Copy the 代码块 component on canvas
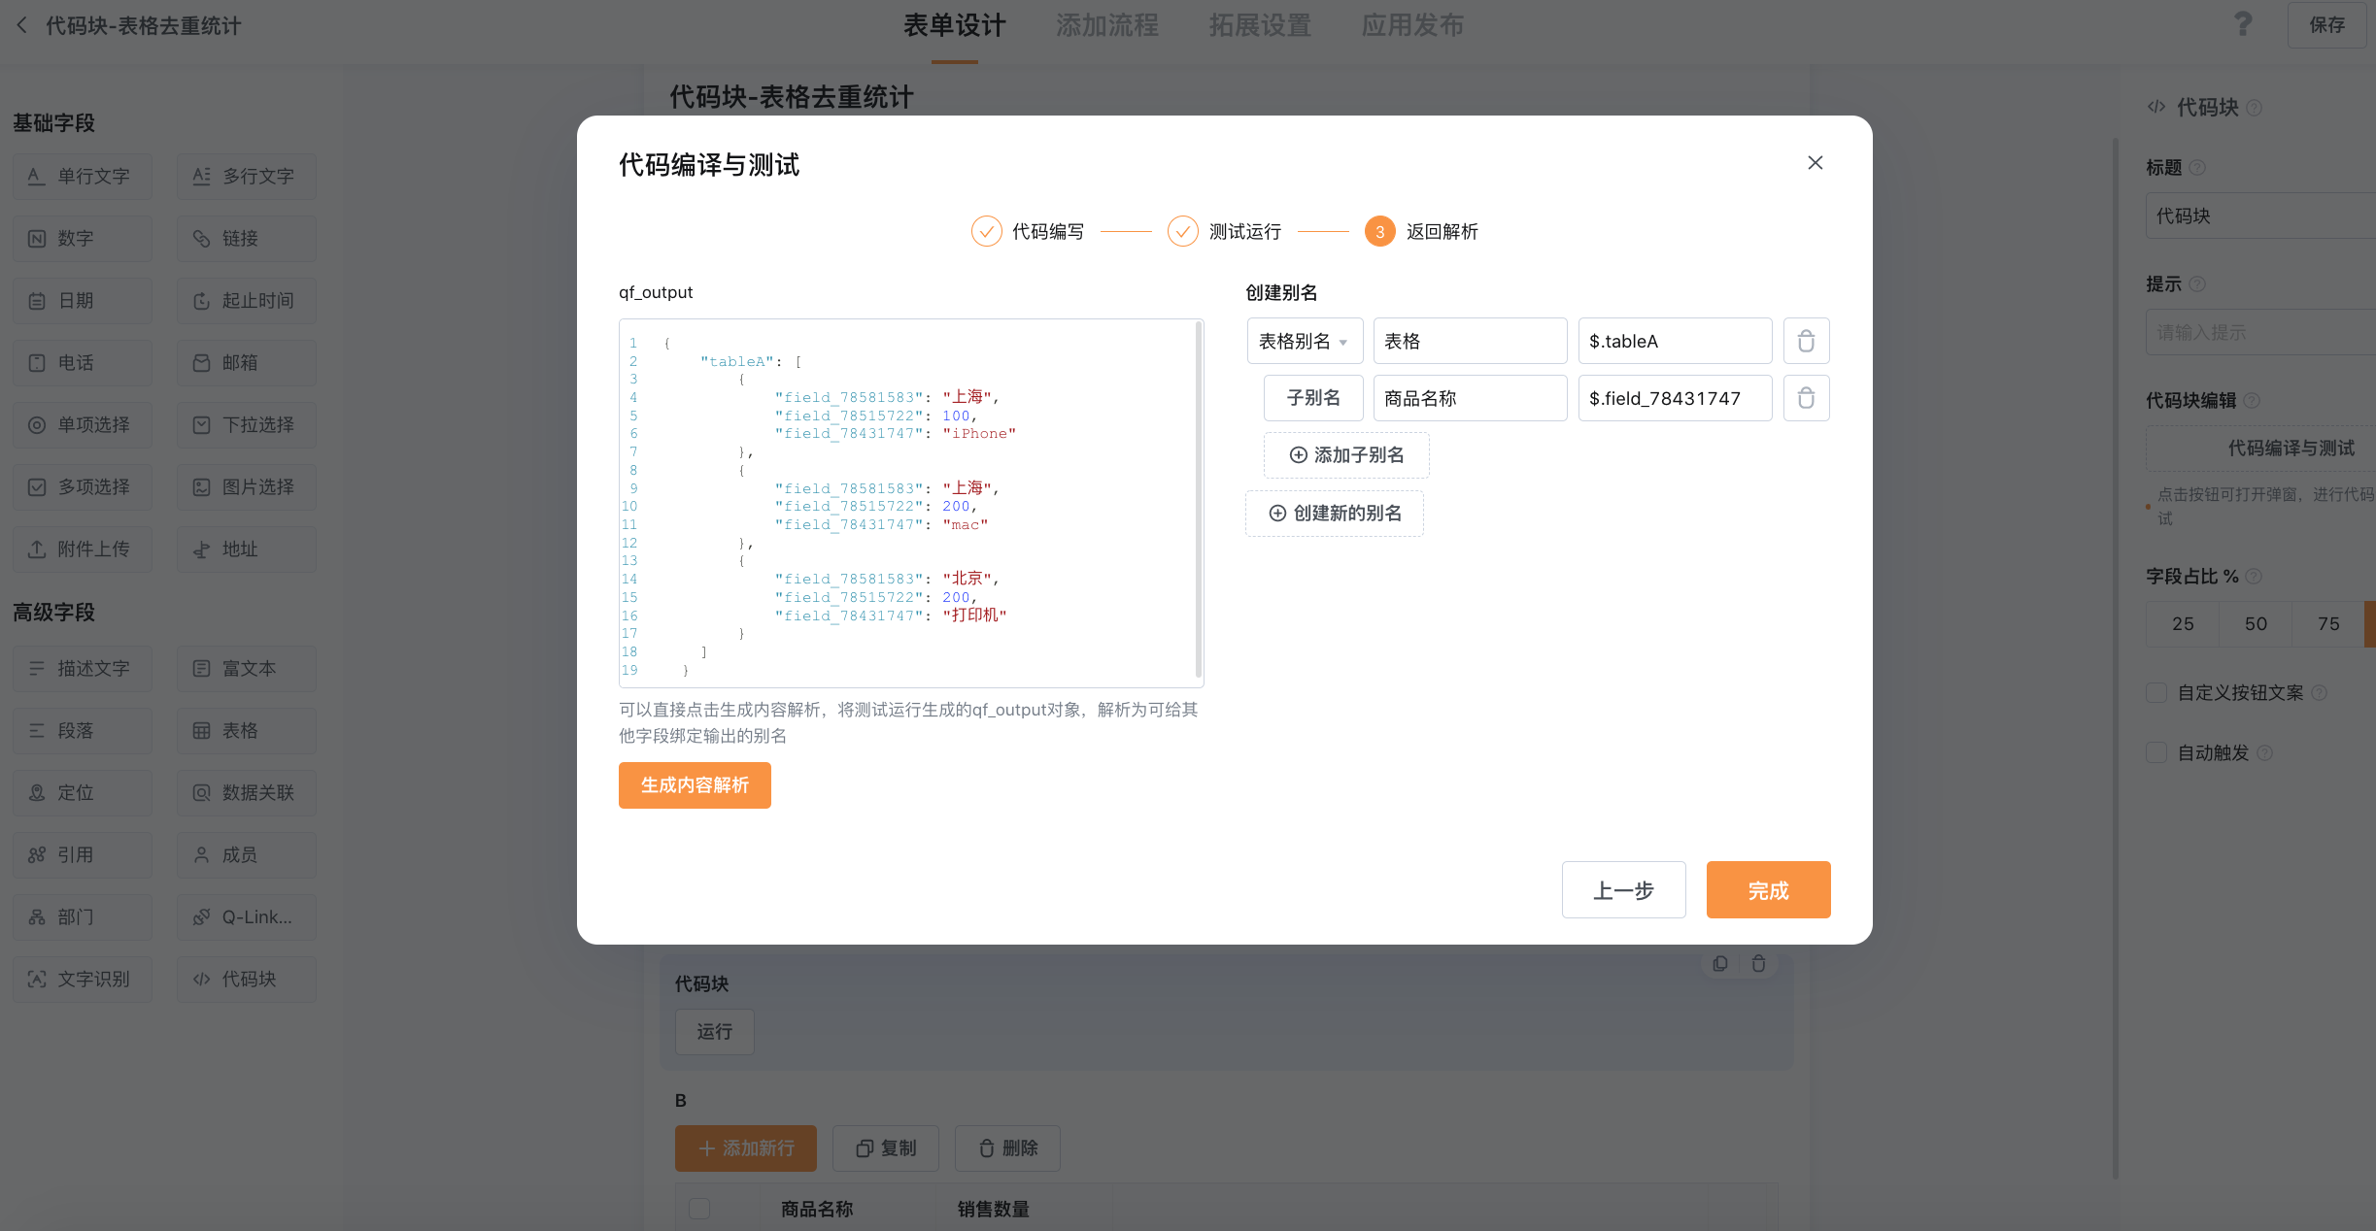Image resolution: width=2376 pixels, height=1231 pixels. click(1720, 963)
